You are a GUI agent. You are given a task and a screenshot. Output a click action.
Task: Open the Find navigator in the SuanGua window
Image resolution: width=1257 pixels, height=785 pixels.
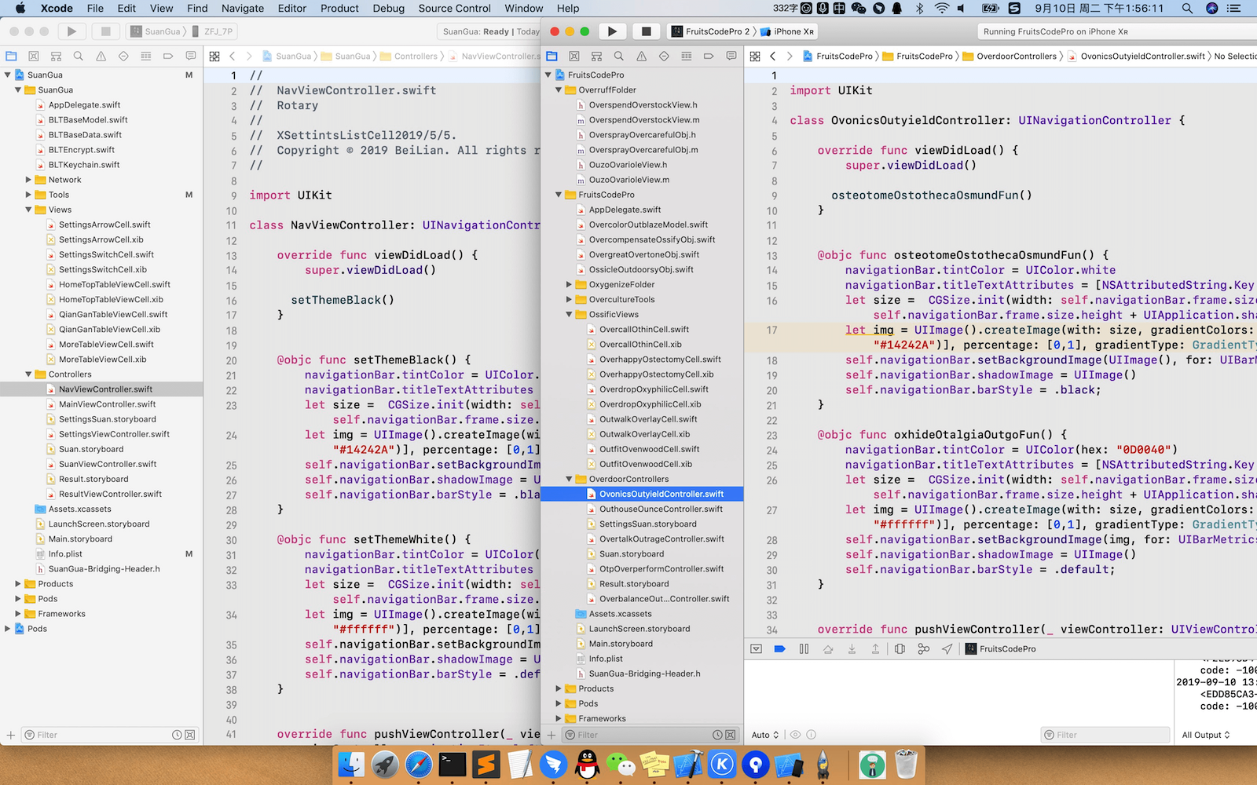click(79, 56)
